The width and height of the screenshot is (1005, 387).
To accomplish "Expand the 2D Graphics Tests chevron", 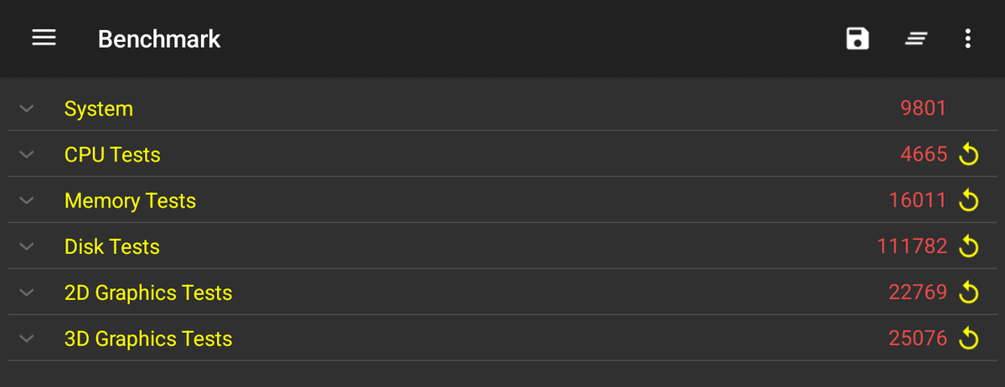I will click(x=27, y=293).
